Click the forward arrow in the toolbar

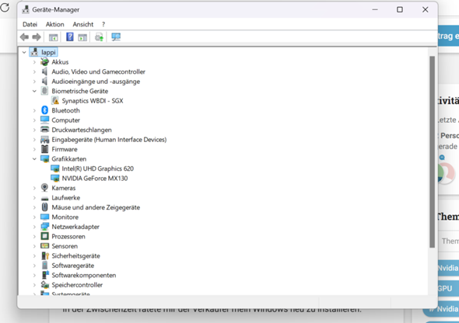pos(37,37)
